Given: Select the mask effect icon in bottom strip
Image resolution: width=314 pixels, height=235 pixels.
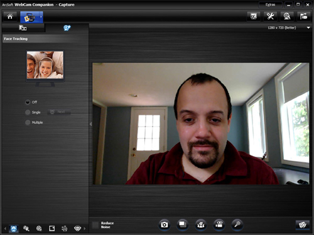Looking at the screenshot, I should point(77,229).
